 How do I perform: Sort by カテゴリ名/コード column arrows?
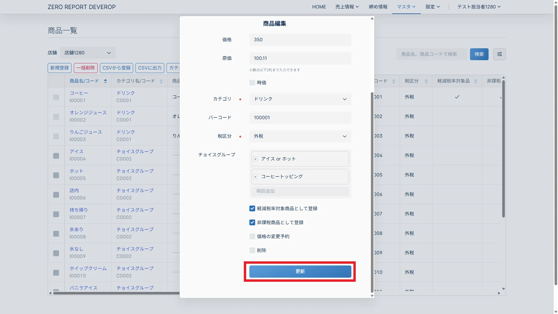point(161,81)
